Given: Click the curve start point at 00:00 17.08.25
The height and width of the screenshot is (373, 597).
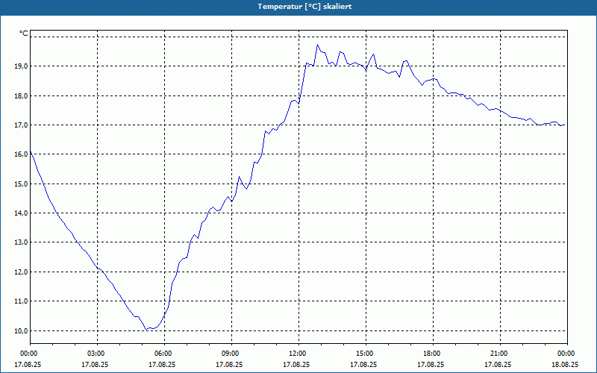Looking at the screenshot, I should pyautogui.click(x=31, y=151).
